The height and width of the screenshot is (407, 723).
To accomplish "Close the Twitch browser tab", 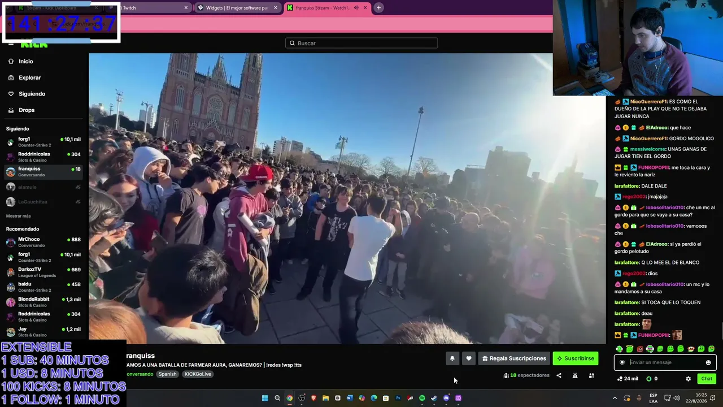I will click(186, 8).
